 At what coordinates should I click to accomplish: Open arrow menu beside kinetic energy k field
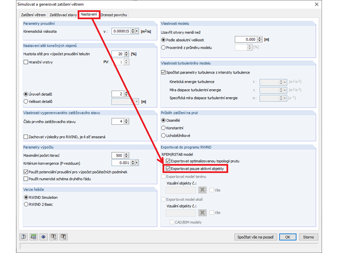coord(285,82)
